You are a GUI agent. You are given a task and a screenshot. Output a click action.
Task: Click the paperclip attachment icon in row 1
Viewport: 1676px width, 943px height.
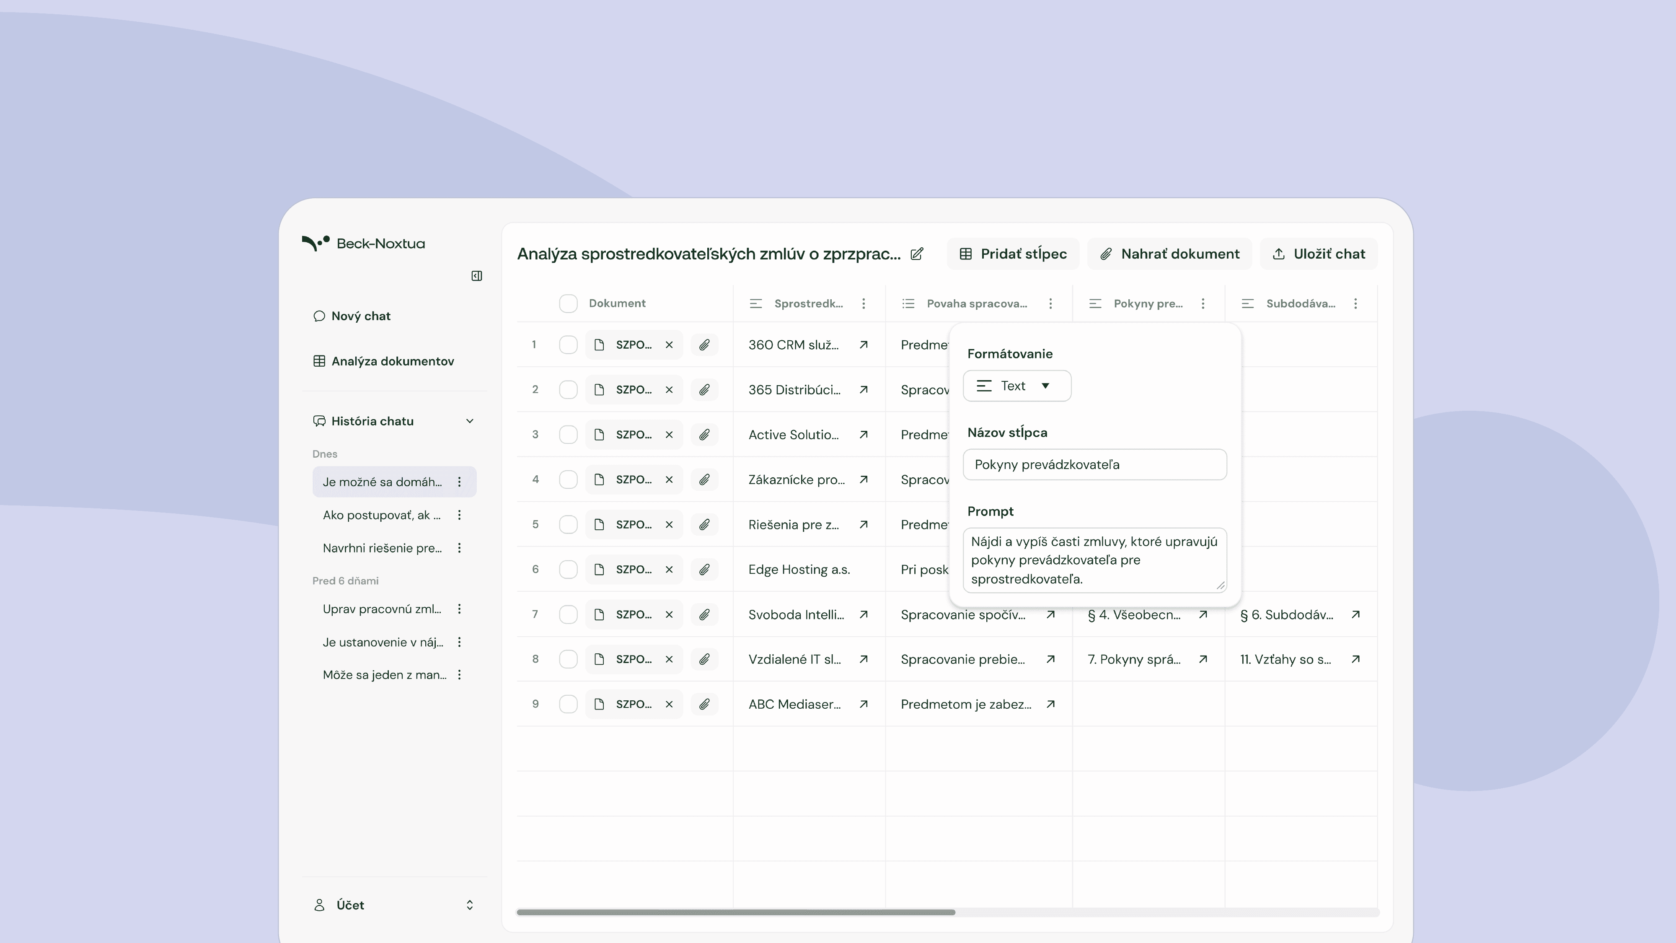704,345
